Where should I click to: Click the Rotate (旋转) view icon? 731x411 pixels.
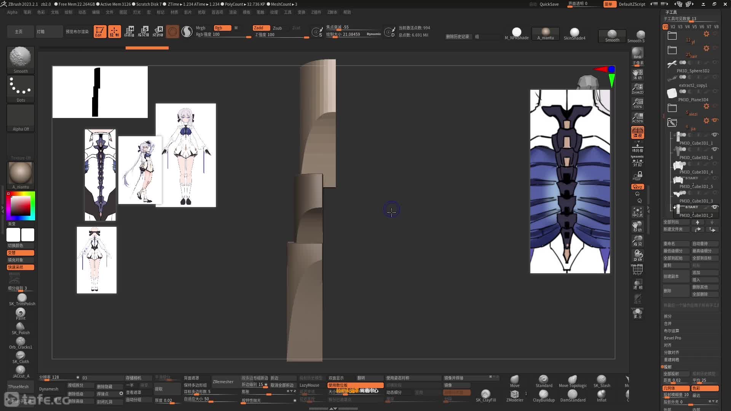pyautogui.click(x=637, y=256)
